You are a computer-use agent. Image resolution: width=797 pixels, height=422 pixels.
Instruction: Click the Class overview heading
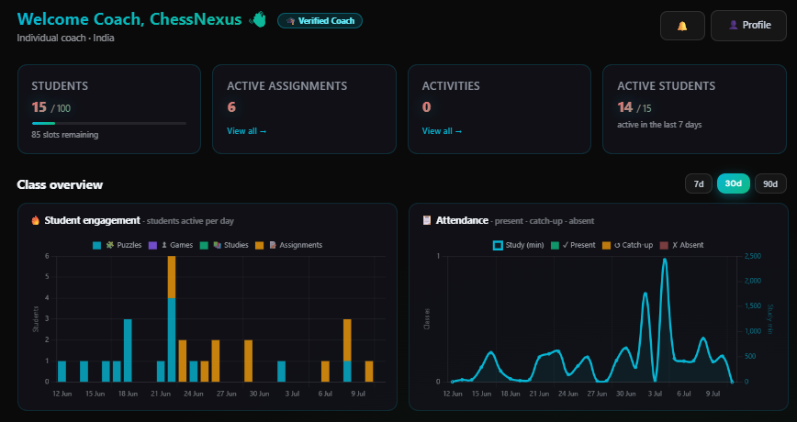pyautogui.click(x=60, y=184)
